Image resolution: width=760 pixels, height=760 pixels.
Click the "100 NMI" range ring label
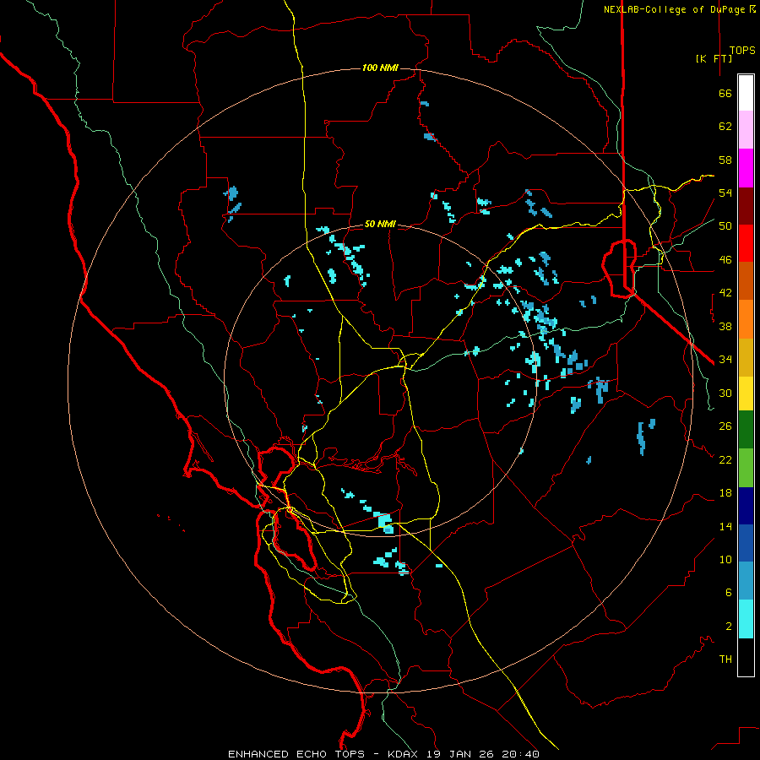[380, 68]
